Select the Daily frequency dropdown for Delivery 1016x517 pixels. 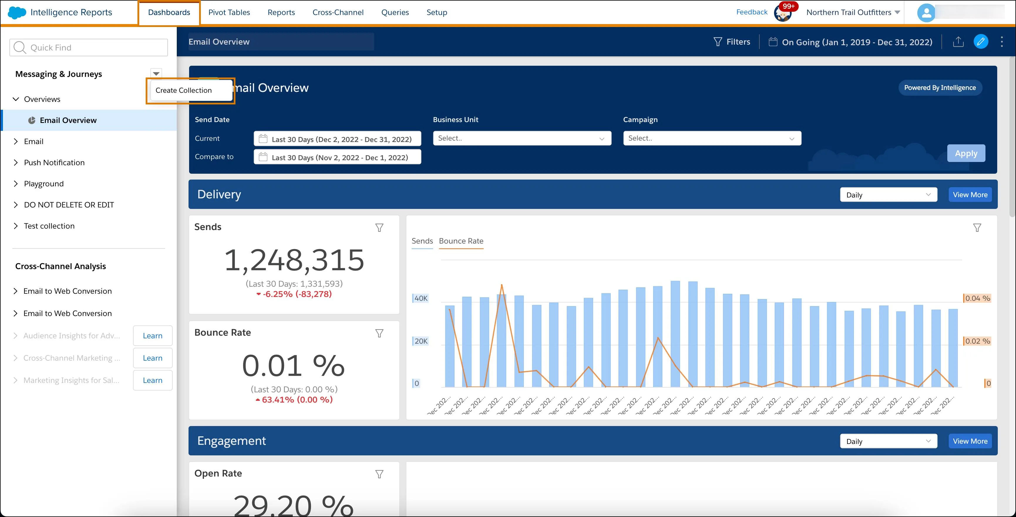coord(888,194)
